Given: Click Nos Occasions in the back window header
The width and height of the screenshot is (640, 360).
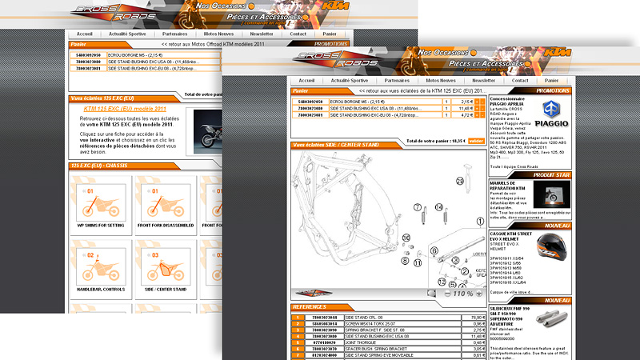Looking at the screenshot, I should pos(226,6).
